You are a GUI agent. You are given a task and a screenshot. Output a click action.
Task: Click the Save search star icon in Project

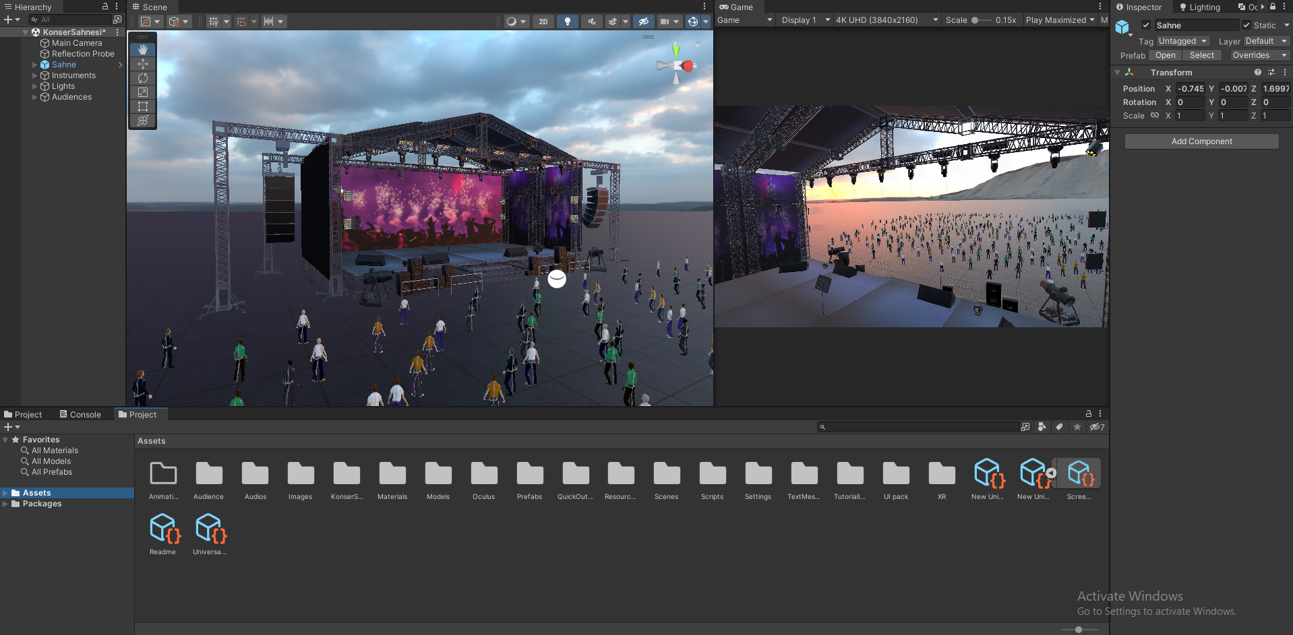pos(1077,427)
